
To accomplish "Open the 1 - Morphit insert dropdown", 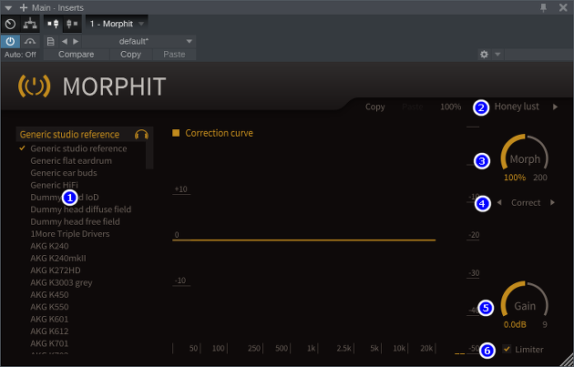I will (118, 24).
